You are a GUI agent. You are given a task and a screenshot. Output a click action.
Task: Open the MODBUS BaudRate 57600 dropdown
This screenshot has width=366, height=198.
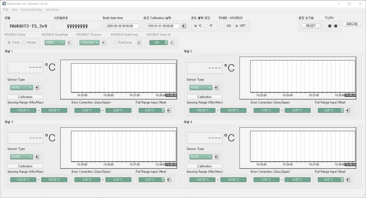click(x=55, y=42)
